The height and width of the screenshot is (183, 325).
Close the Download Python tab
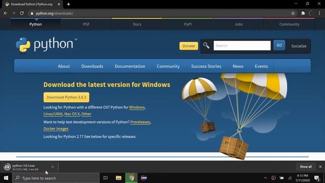59,4
